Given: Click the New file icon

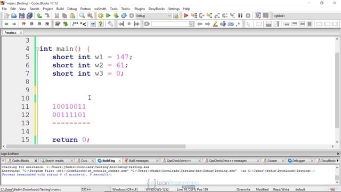Looking at the screenshot, I should click(x=6, y=15).
